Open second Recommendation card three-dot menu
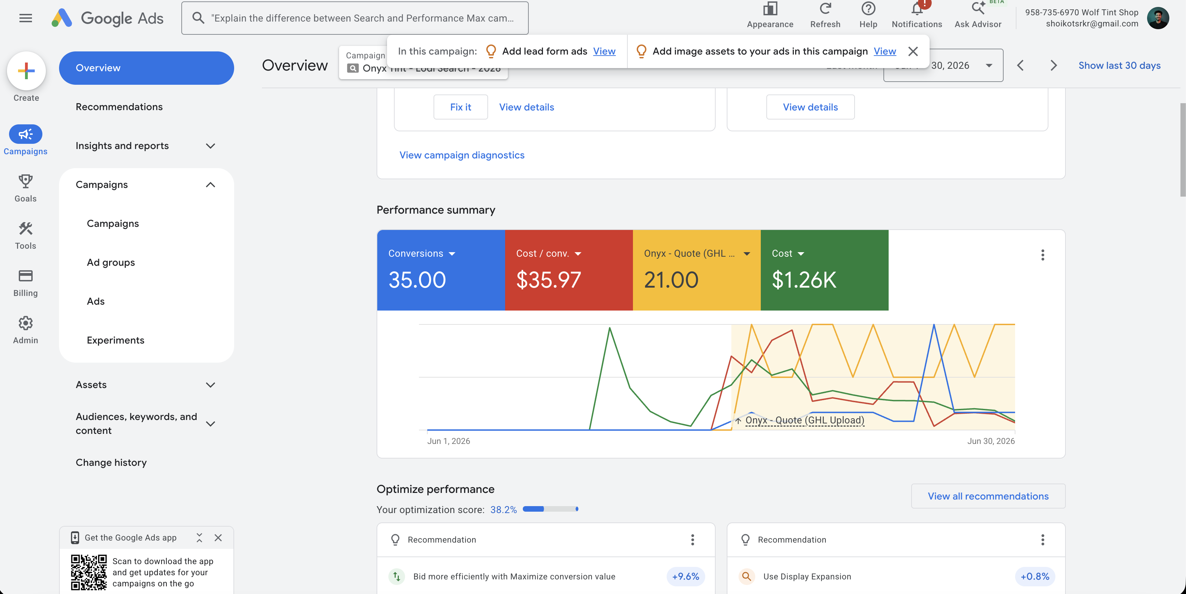The width and height of the screenshot is (1186, 594). tap(1043, 540)
